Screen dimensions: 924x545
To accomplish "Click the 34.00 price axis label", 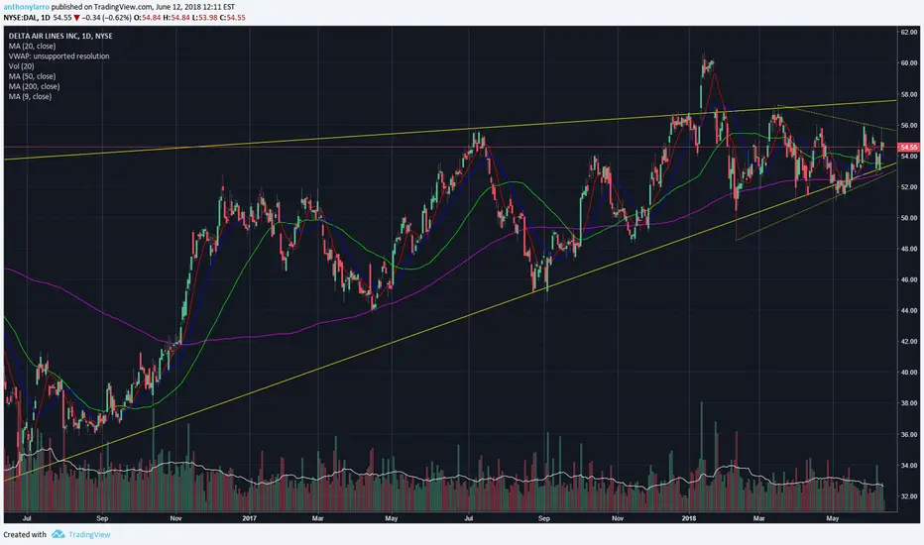I will click(x=909, y=466).
